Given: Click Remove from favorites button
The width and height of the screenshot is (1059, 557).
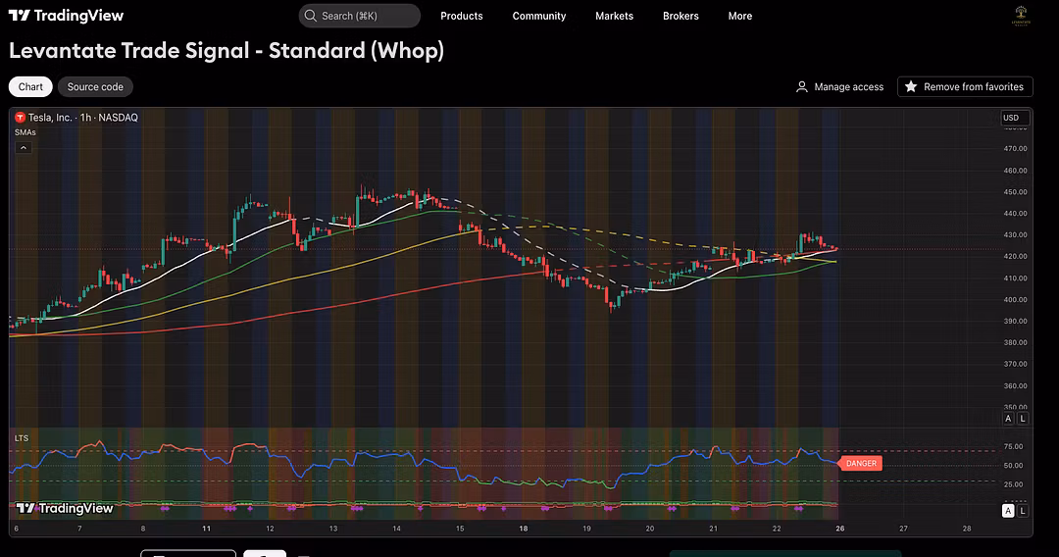Looking at the screenshot, I should pyautogui.click(x=965, y=86).
